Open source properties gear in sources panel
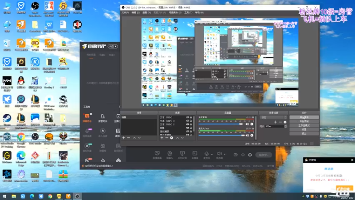 click(x=172, y=138)
